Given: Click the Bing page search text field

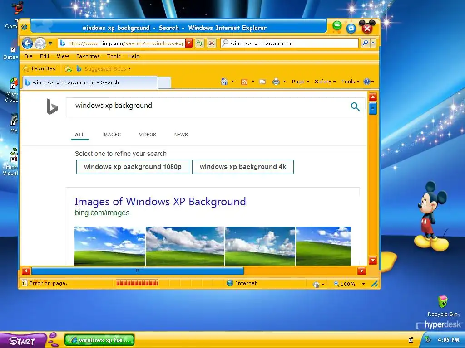Looking at the screenshot, I should point(208,106).
